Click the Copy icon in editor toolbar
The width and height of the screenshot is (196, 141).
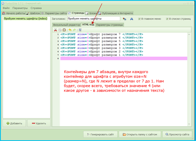click(x=60, y=30)
